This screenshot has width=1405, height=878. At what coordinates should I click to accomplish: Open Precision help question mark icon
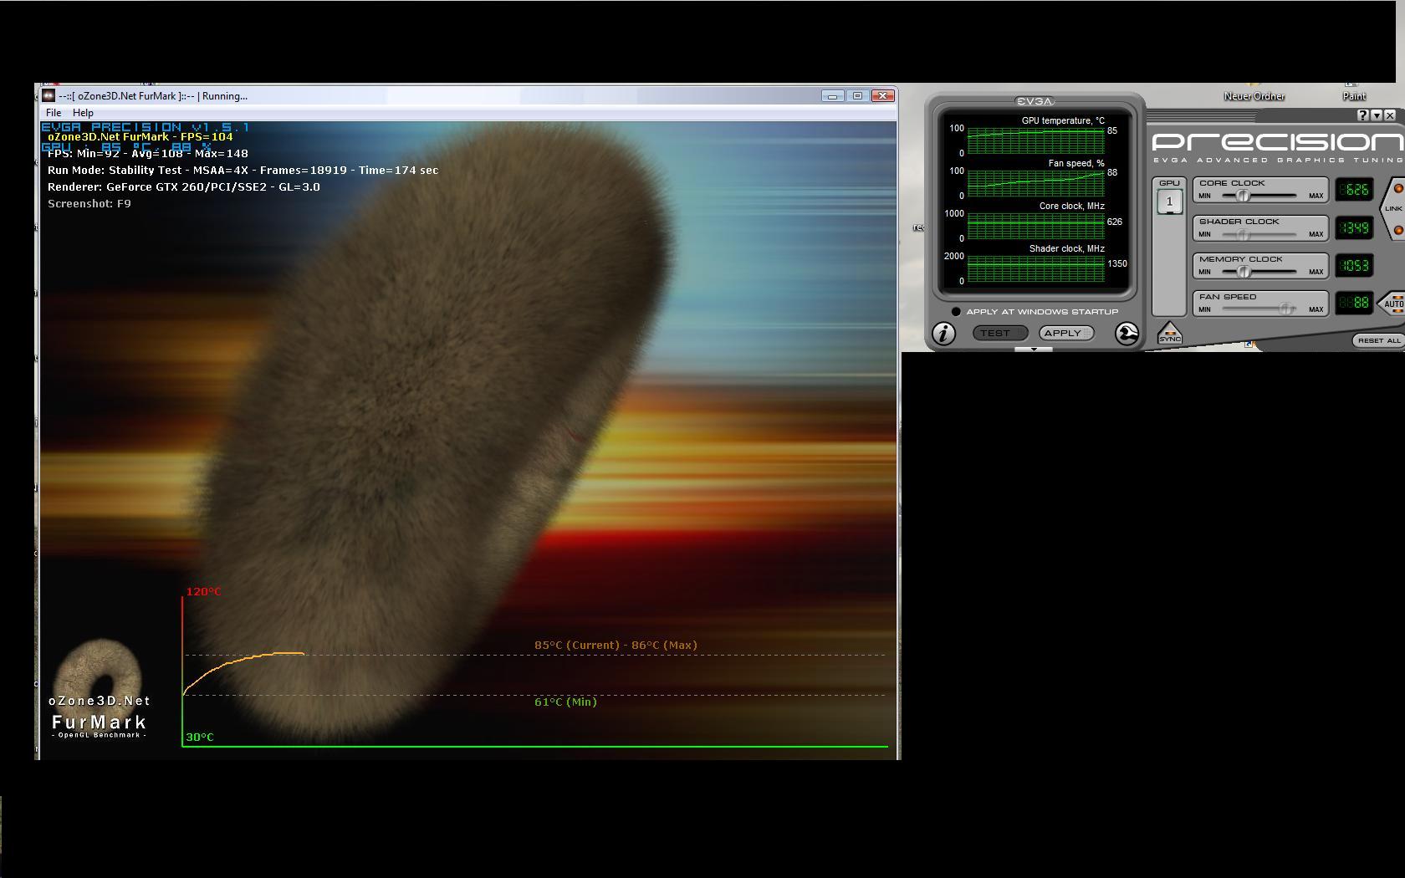click(1363, 115)
